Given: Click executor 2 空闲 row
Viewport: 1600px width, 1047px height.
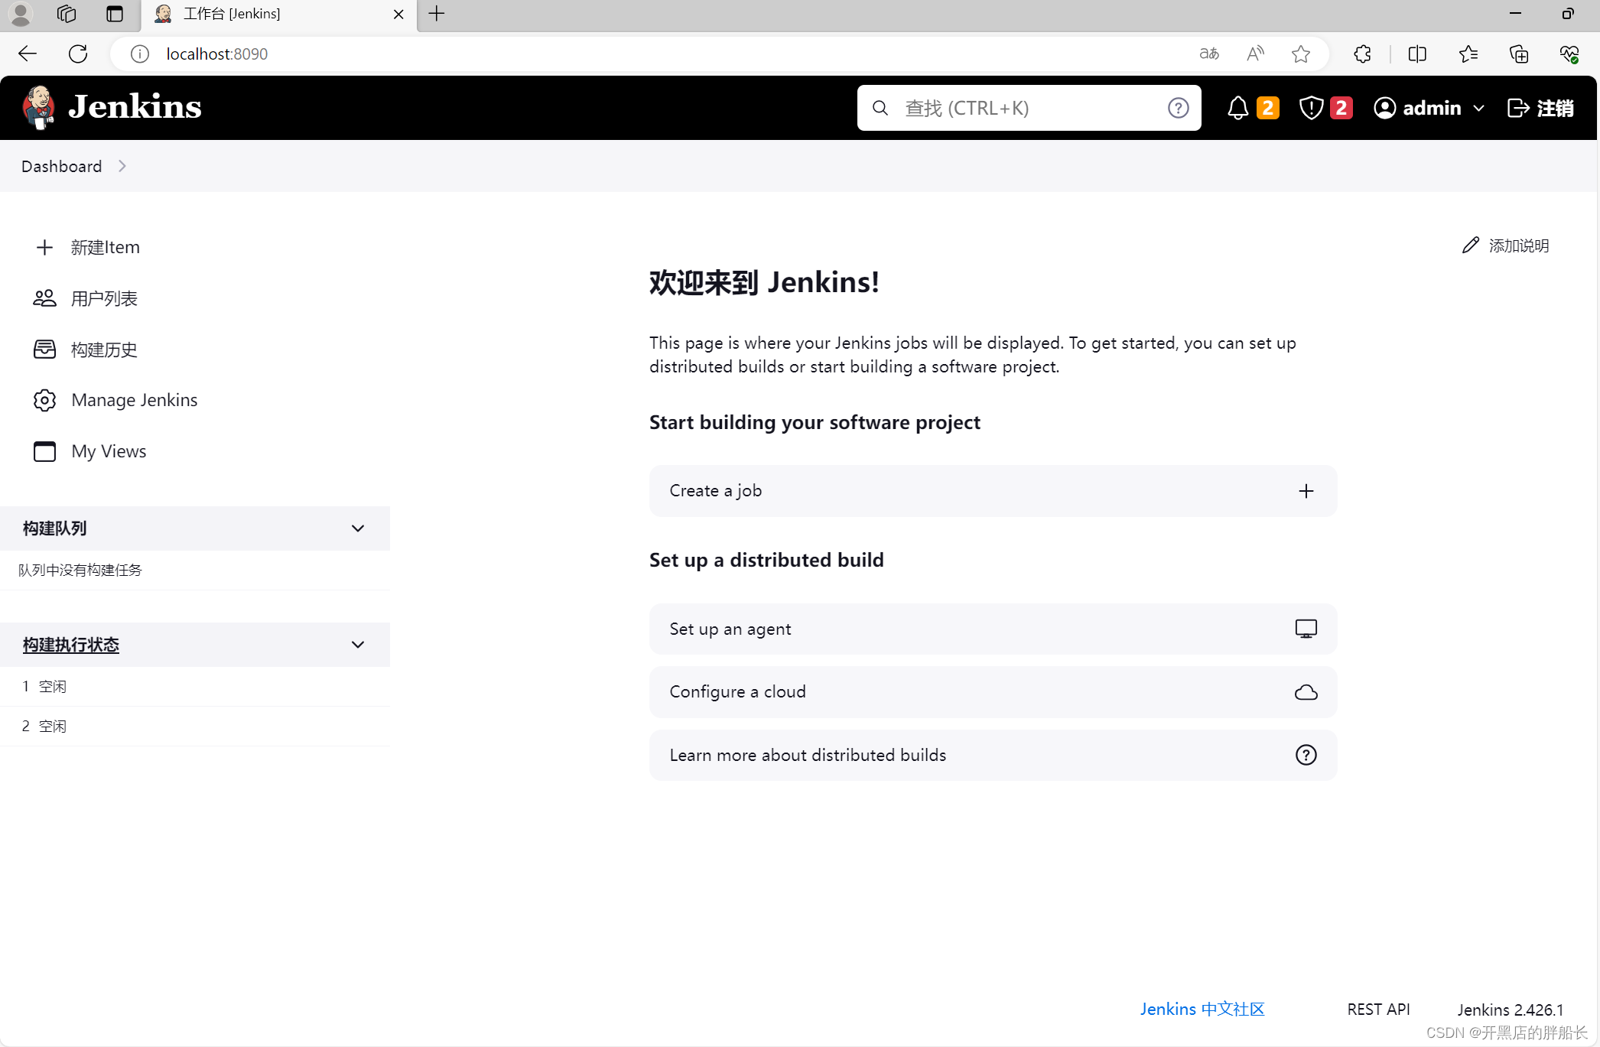Looking at the screenshot, I should click(195, 727).
